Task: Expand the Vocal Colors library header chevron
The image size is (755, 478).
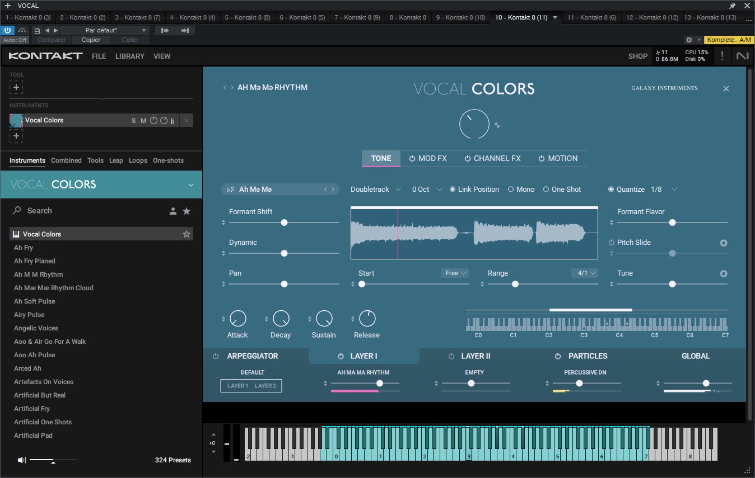Action: coord(191,185)
